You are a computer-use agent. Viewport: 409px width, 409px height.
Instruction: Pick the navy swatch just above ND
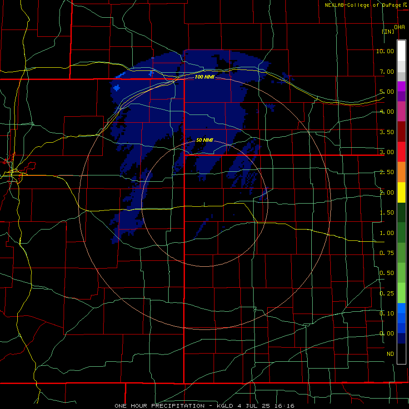click(401, 339)
